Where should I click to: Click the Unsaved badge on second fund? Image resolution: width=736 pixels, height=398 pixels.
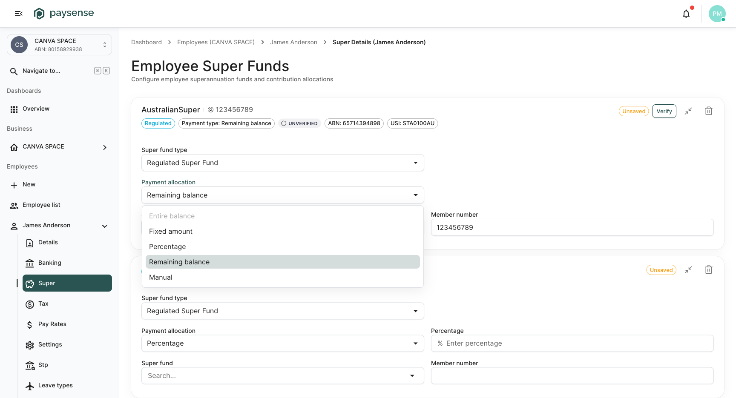click(x=661, y=270)
